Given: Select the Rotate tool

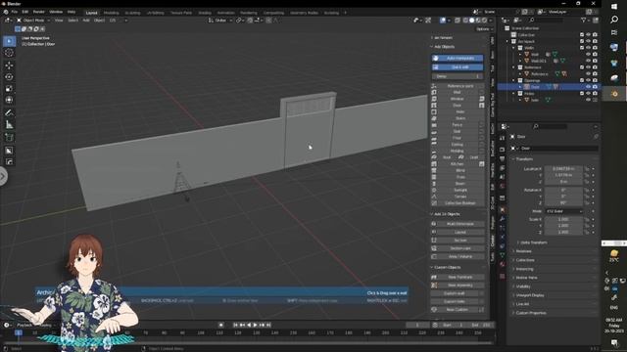Looking at the screenshot, I should pyautogui.click(x=9, y=77).
